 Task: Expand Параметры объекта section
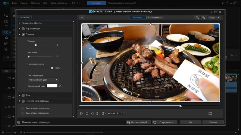click(x=19, y=23)
